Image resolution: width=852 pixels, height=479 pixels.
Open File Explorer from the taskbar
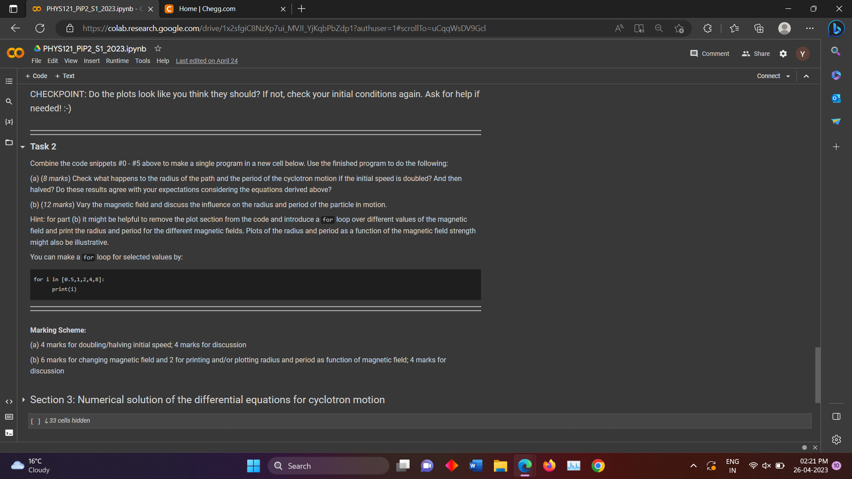pos(500,466)
